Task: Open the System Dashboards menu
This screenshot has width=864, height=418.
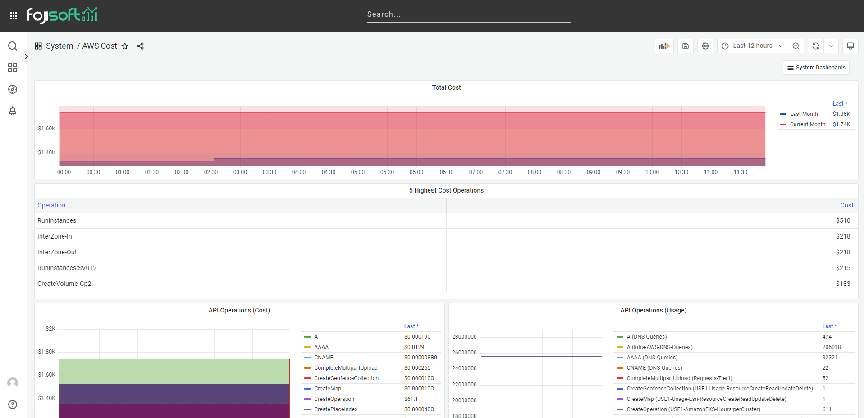Action: pos(816,68)
